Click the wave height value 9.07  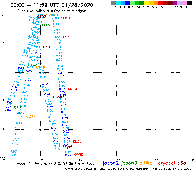29,71
